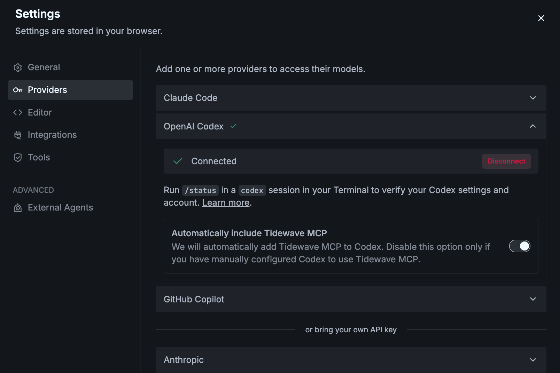Collapse the OpenAI Codex section

click(x=532, y=126)
